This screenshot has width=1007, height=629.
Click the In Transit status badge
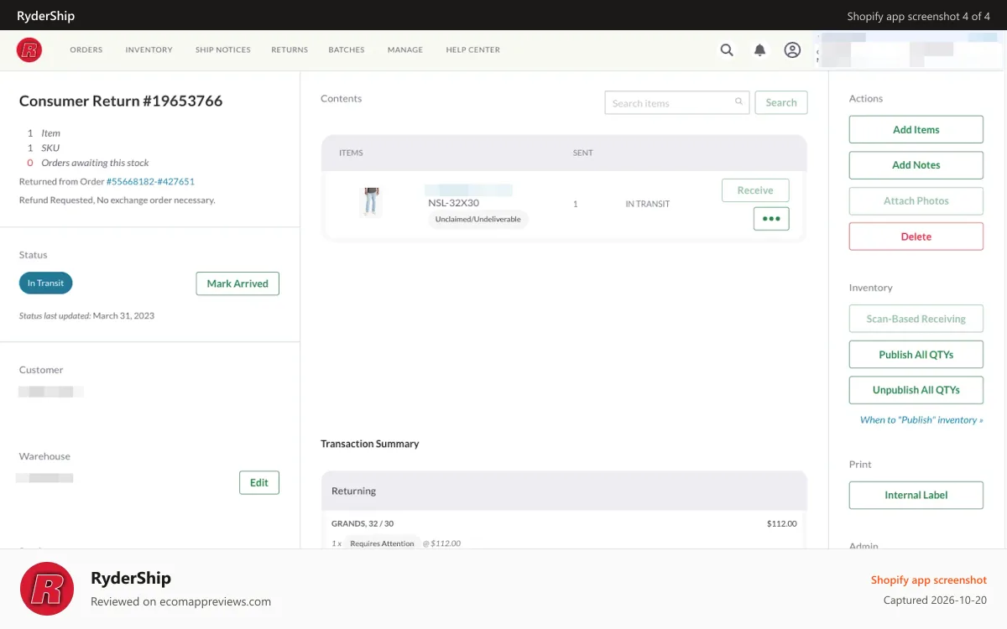(46, 283)
